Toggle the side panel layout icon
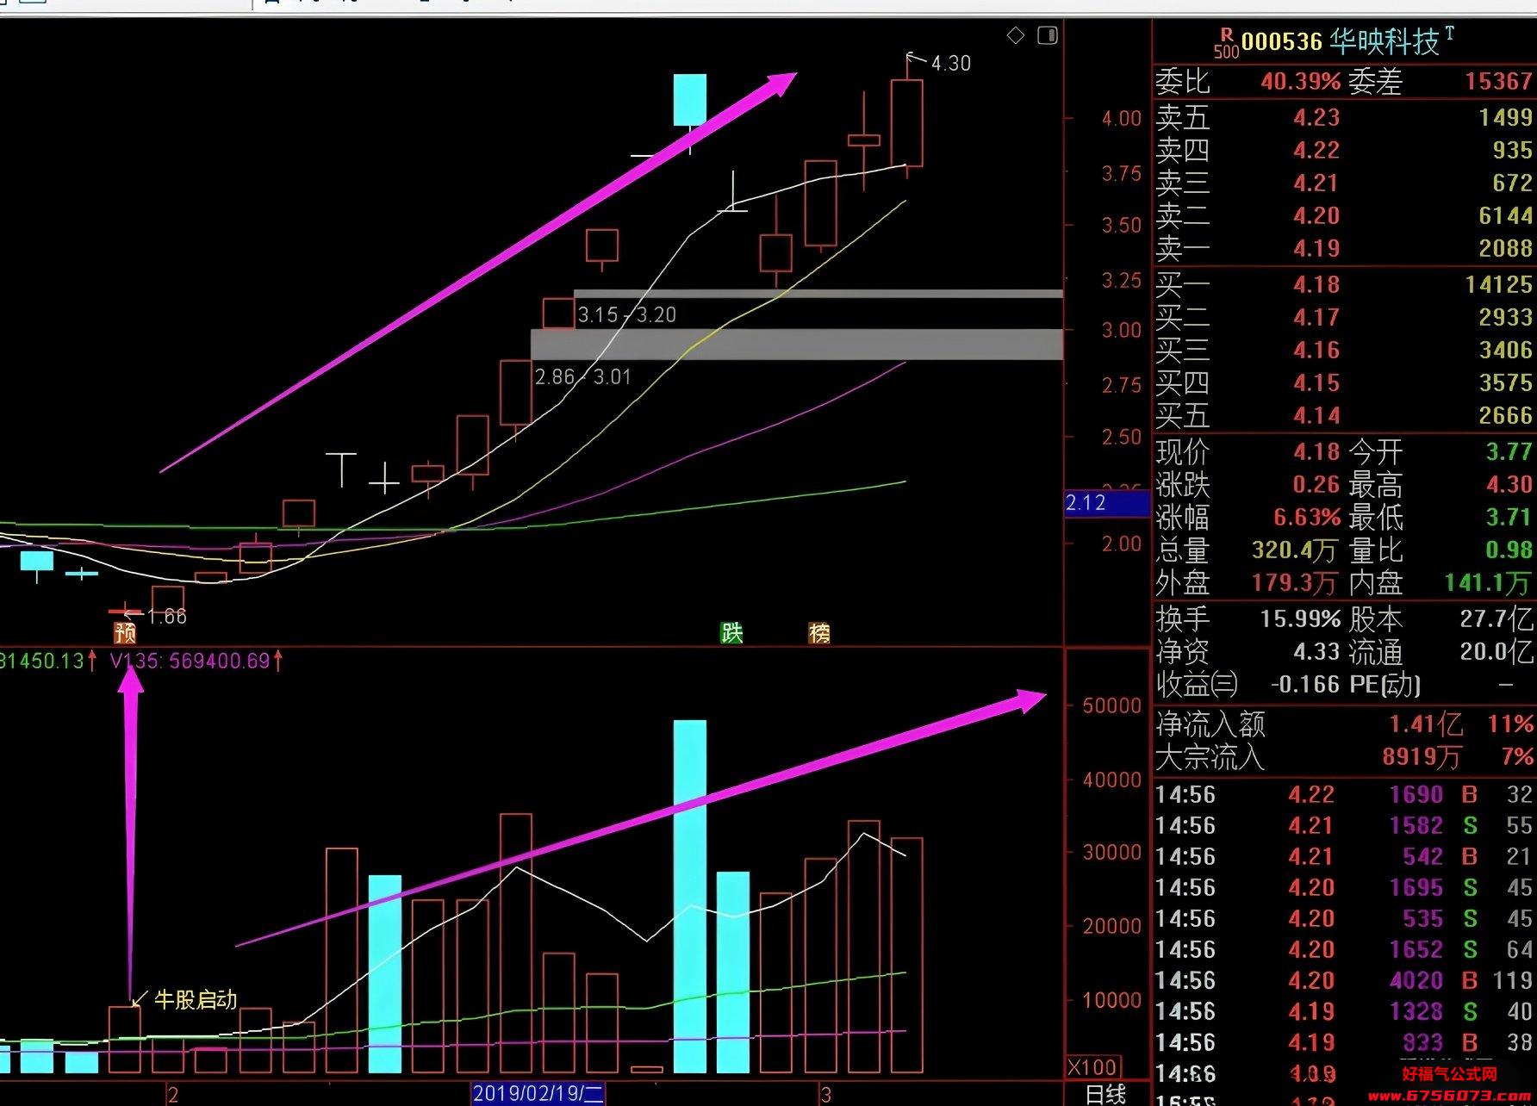The height and width of the screenshot is (1106, 1537). click(x=1048, y=35)
